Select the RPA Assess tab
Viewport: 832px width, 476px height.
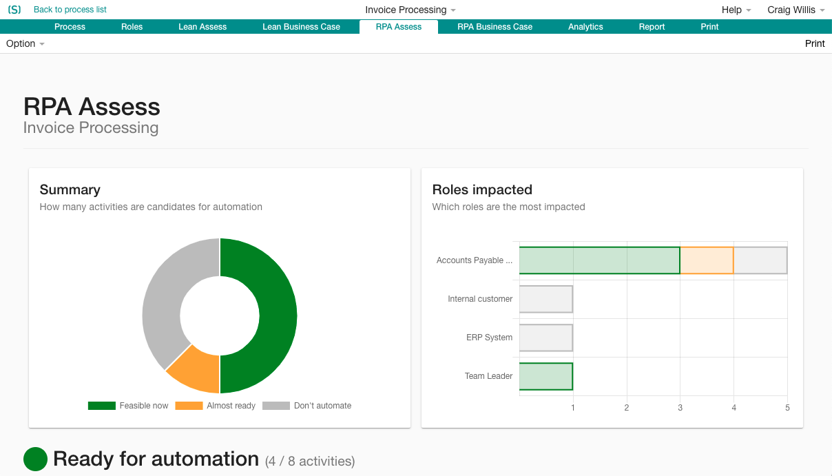point(399,27)
